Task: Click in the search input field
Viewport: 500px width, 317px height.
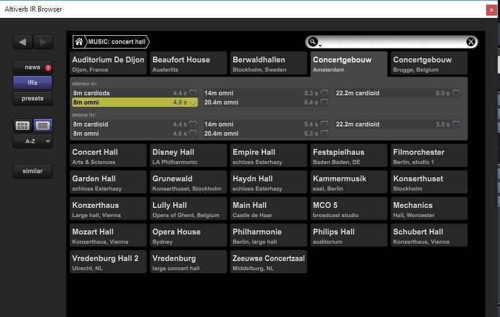Action: (x=392, y=42)
